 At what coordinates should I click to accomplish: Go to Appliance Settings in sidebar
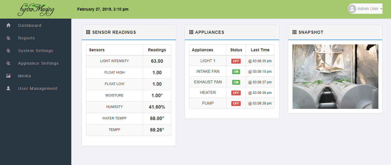(38, 63)
